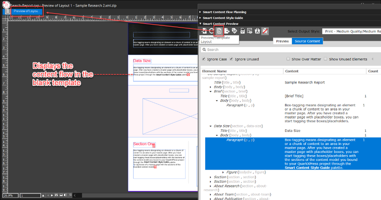Switch to the Source Content tab
This screenshot has height=200, width=381.
(x=307, y=41)
